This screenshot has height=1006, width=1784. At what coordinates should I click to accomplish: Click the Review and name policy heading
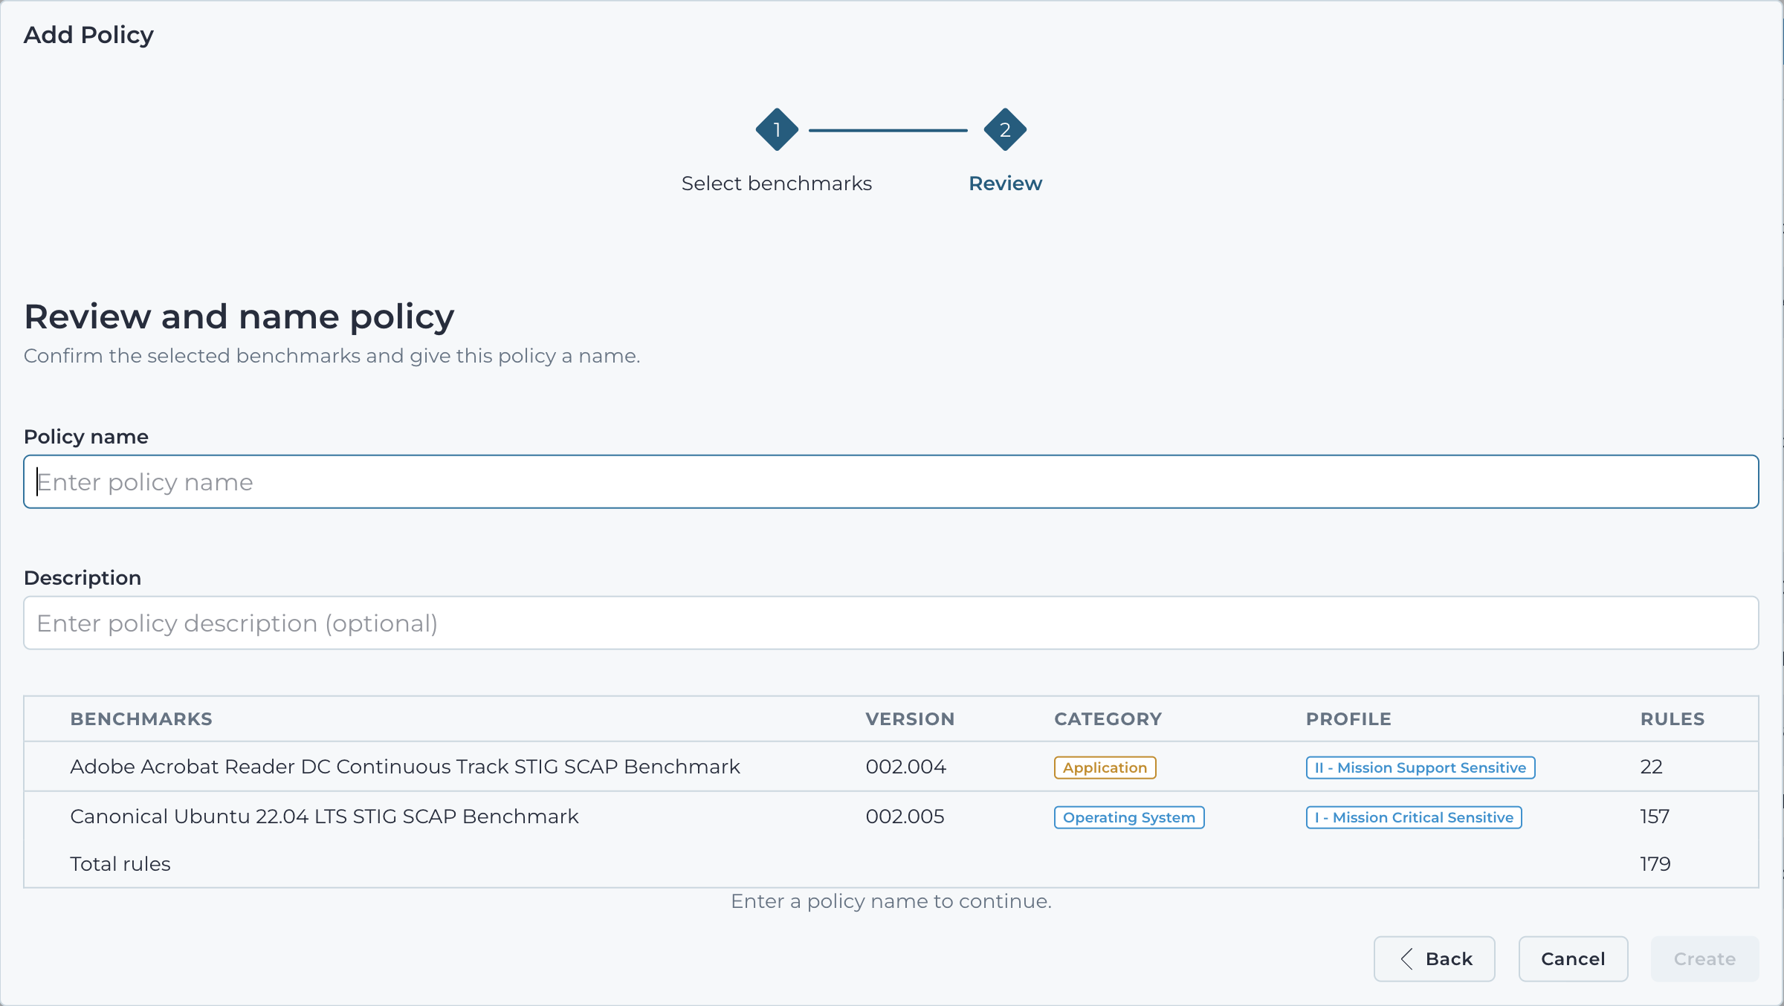click(239, 317)
